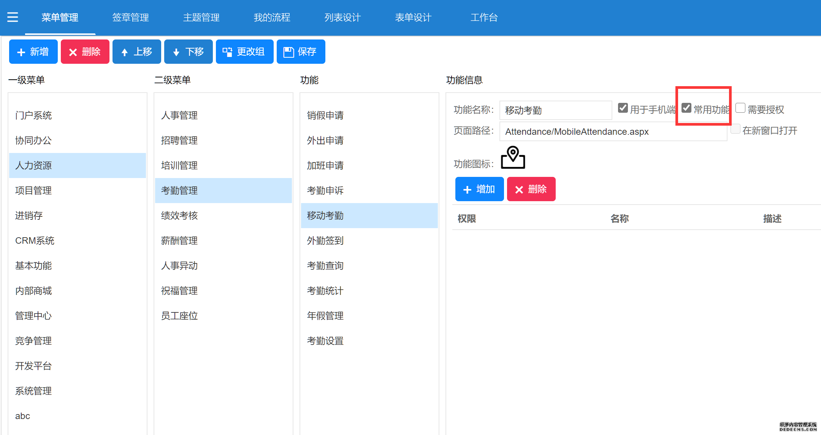Image resolution: width=821 pixels, height=435 pixels.
Task: Switch to 工作台 tab
Action: pos(484,17)
